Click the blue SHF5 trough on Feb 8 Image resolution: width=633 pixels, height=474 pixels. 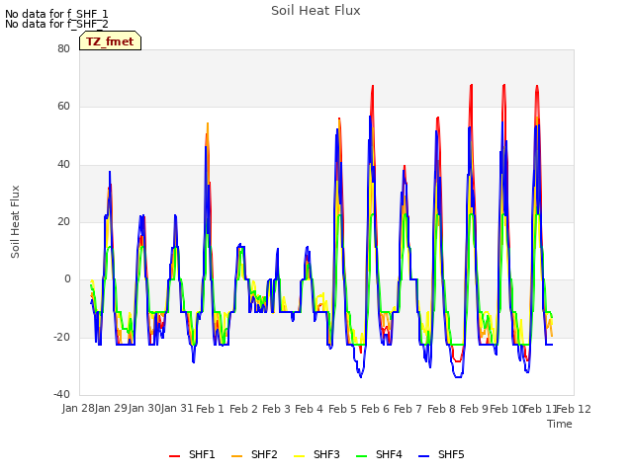click(x=458, y=377)
